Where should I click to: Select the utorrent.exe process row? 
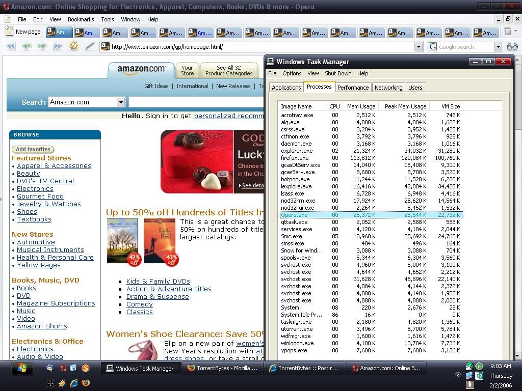click(x=372, y=329)
